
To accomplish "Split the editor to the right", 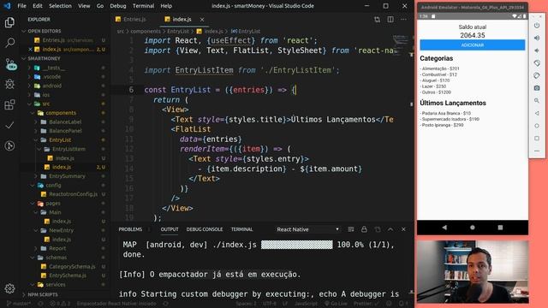I will pos(390,20).
